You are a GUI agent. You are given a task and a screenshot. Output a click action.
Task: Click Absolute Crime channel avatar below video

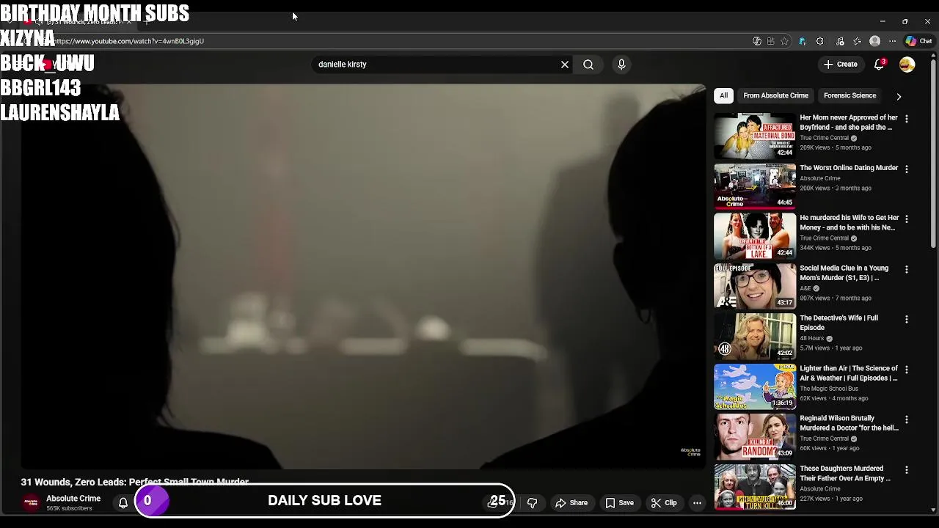click(31, 502)
